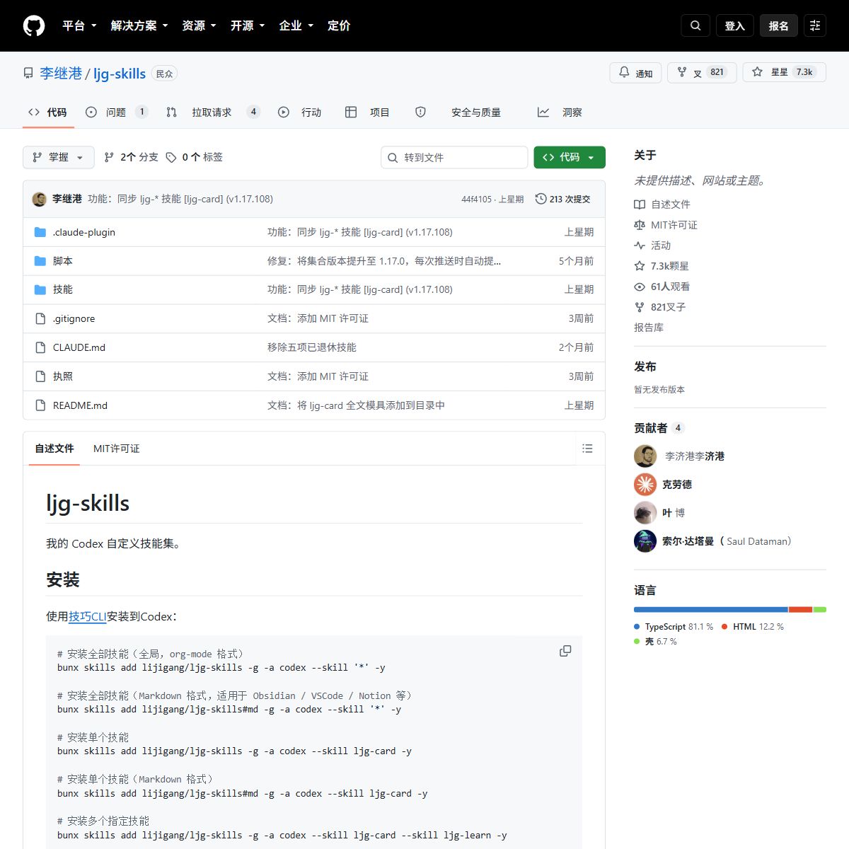The width and height of the screenshot is (849, 849).
Task: Click the red HTML language bar segment
Action: (x=801, y=609)
